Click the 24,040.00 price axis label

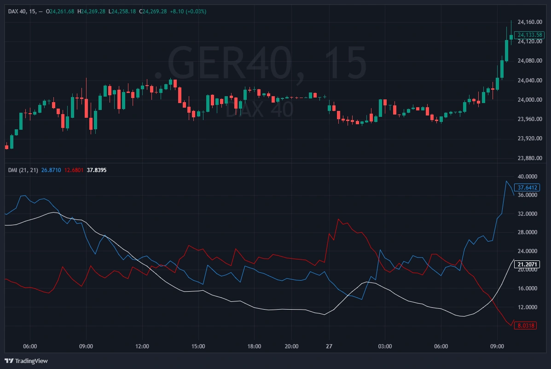click(x=529, y=81)
